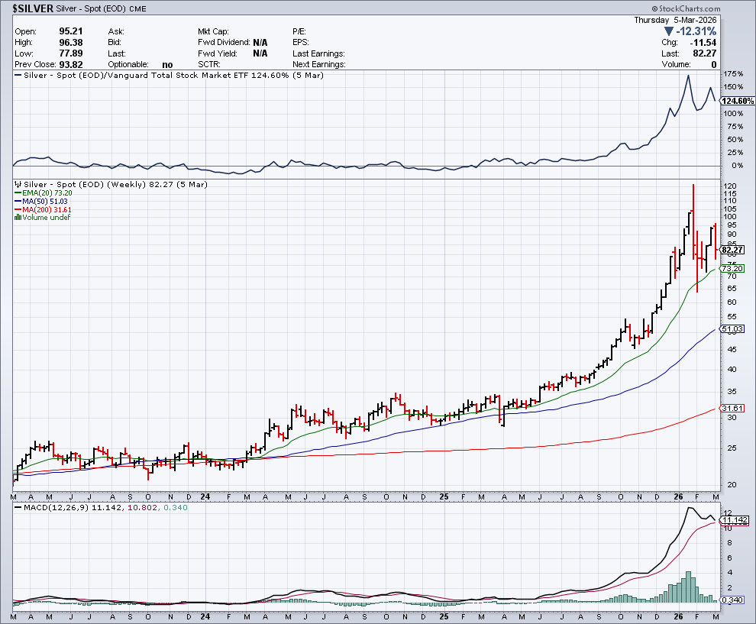Click the "26" year marker below MACD panel
Viewport: 756px width, 624px height.
pyautogui.click(x=676, y=615)
